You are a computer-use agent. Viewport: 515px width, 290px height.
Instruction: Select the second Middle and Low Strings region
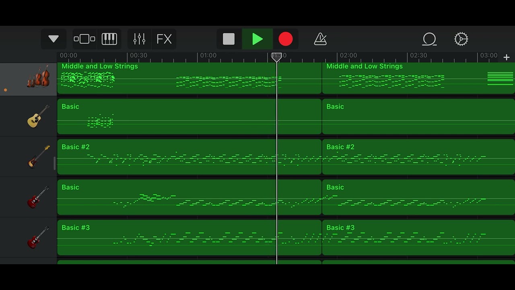pos(418,78)
